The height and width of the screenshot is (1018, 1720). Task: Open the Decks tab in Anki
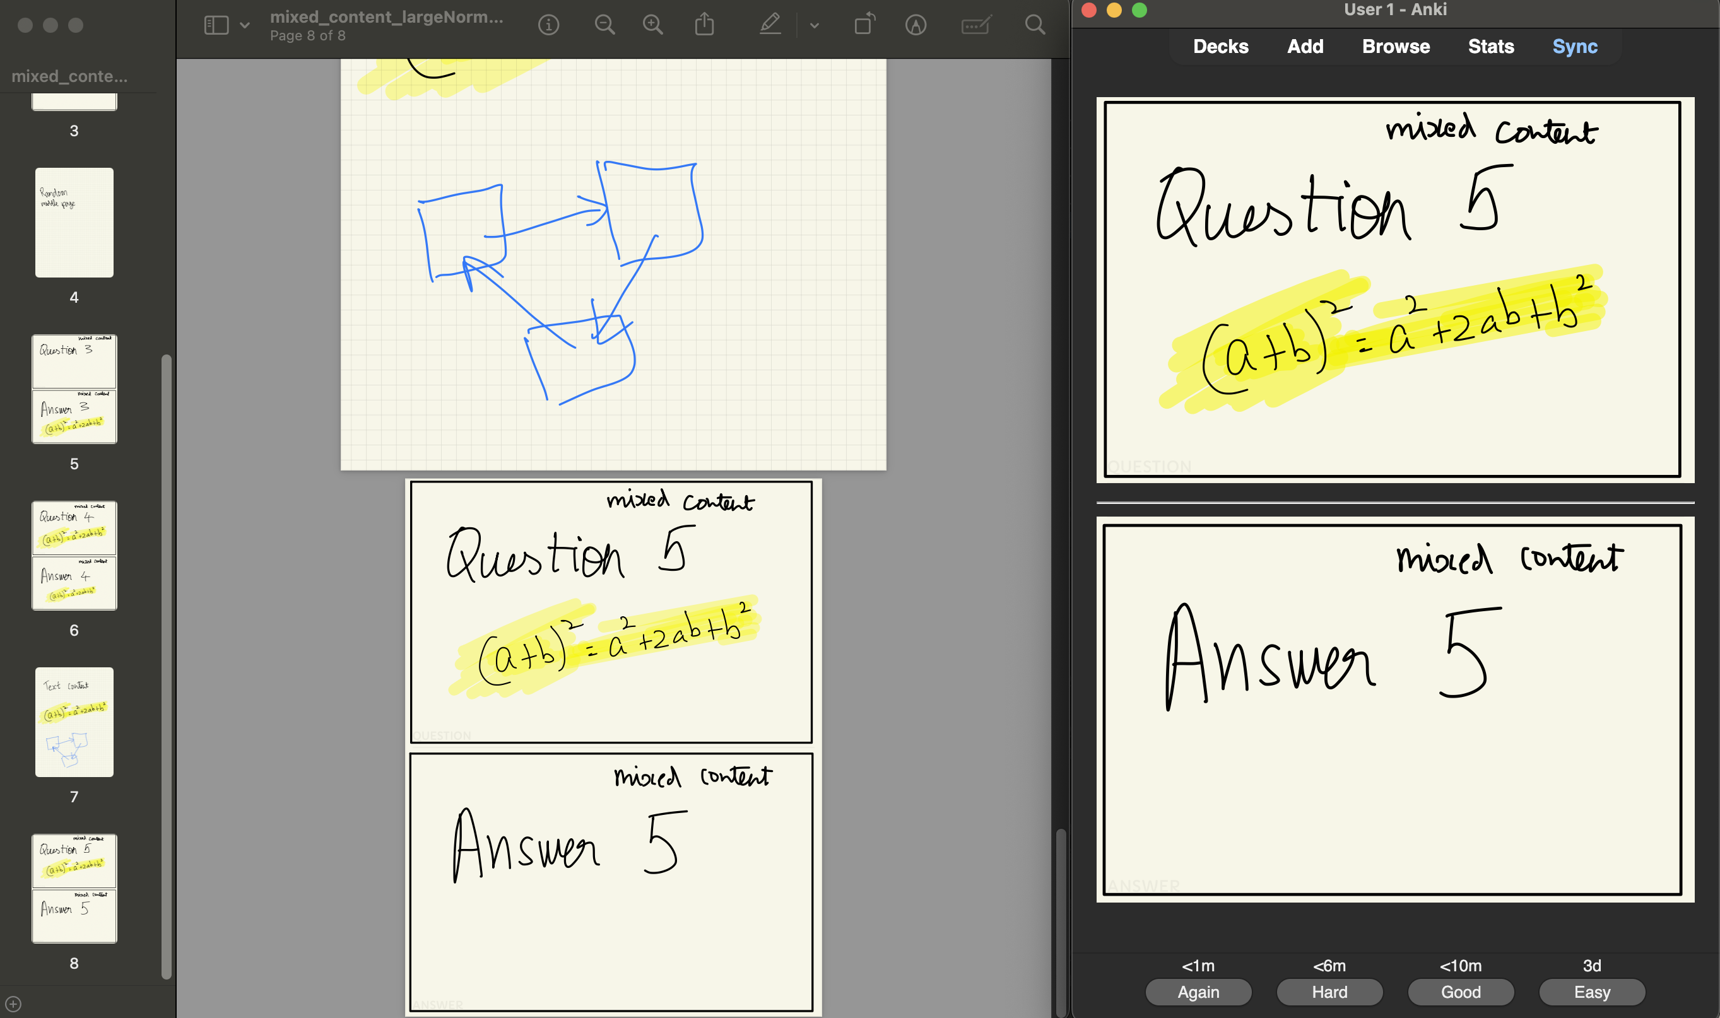click(x=1220, y=47)
